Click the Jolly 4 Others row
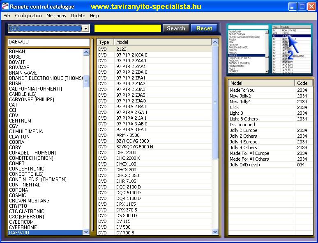The height and width of the screenshot is (243, 318). point(271,148)
